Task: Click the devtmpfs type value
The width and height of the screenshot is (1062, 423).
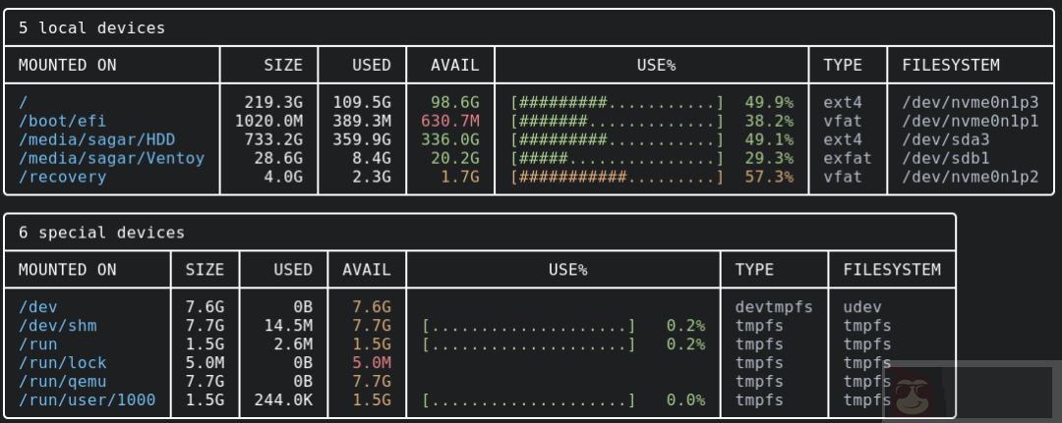Action: point(774,307)
